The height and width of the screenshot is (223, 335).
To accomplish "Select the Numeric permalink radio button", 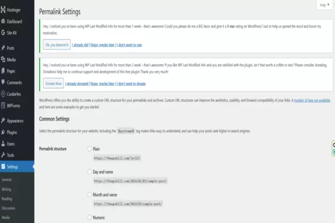I will coord(89,217).
